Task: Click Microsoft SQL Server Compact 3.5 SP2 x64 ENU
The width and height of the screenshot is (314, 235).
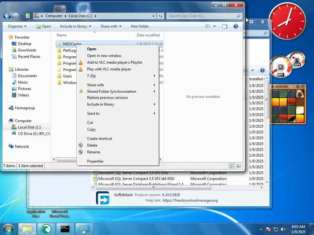Action: 136,179
